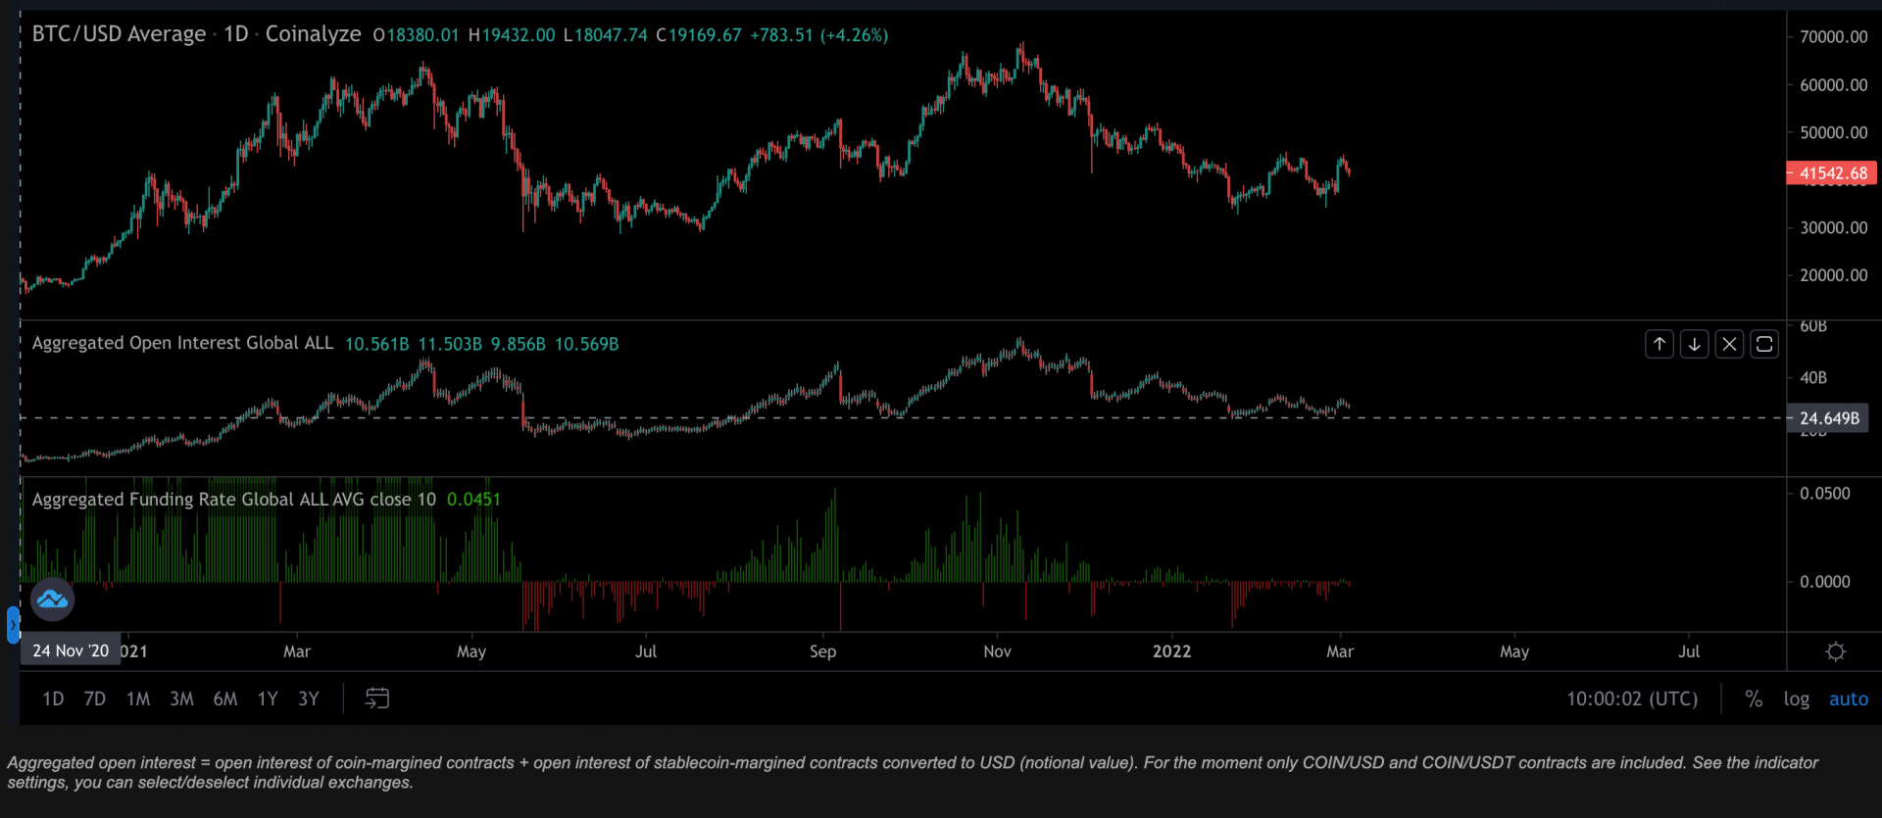Select the 1Y time range
The height and width of the screenshot is (818, 1882).
click(268, 698)
